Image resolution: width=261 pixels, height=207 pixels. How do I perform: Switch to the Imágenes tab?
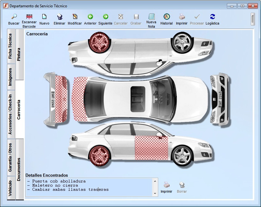tap(11, 77)
